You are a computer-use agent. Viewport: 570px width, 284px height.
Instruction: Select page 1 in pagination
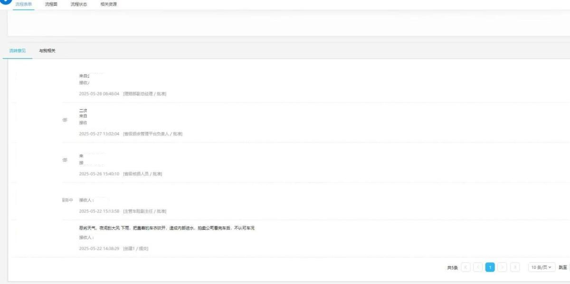(490, 267)
